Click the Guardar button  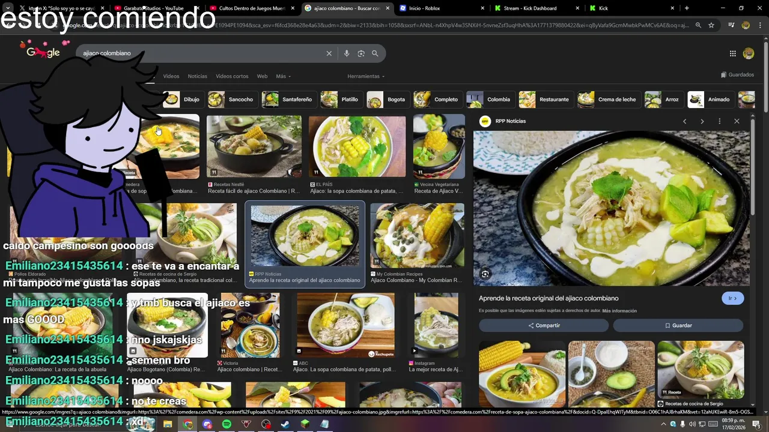678,325
